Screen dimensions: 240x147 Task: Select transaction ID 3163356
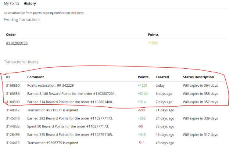point(13,94)
